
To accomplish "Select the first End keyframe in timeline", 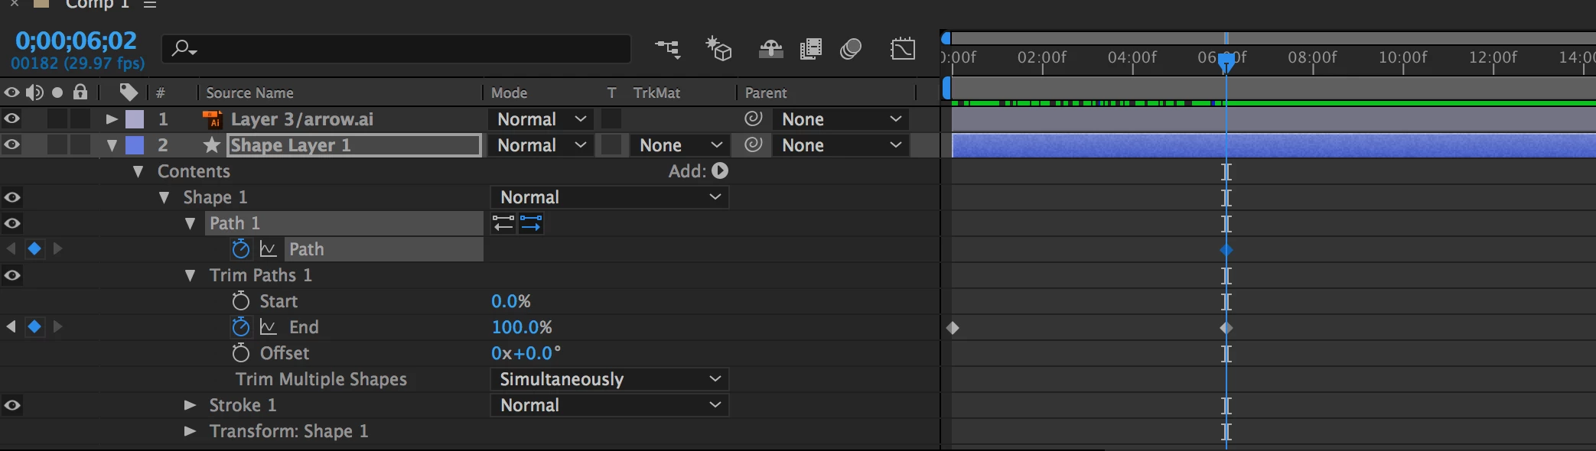I will [953, 328].
